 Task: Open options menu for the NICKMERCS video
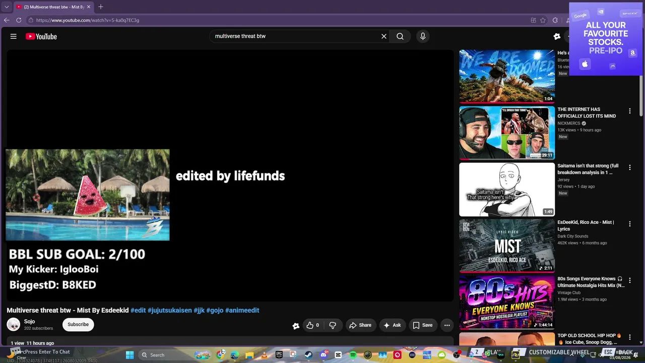click(629, 111)
